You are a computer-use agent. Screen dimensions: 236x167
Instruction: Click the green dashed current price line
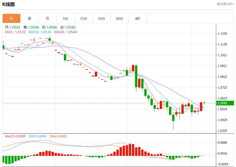click(x=103, y=103)
